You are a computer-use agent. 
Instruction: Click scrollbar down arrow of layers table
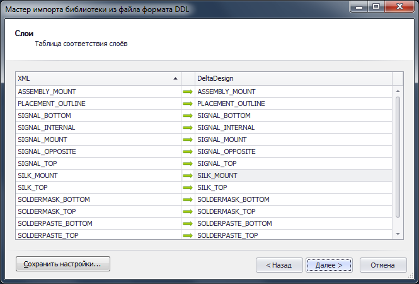click(x=398, y=234)
